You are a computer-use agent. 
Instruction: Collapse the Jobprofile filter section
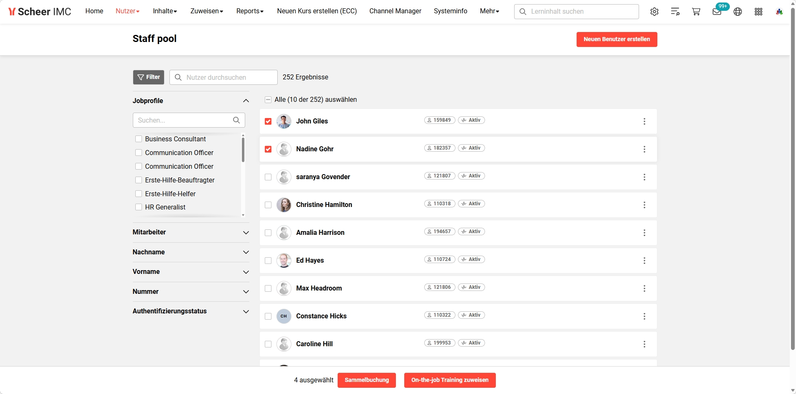click(x=246, y=101)
